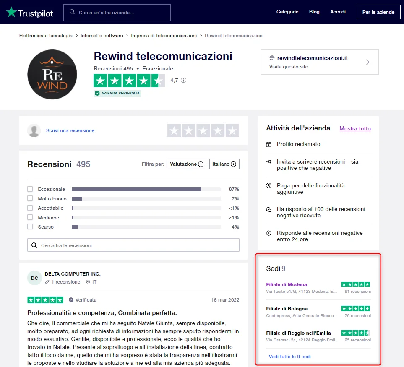Visit rewindtelecomunicazioni.it site link
The image size is (404, 367).
click(x=312, y=58)
